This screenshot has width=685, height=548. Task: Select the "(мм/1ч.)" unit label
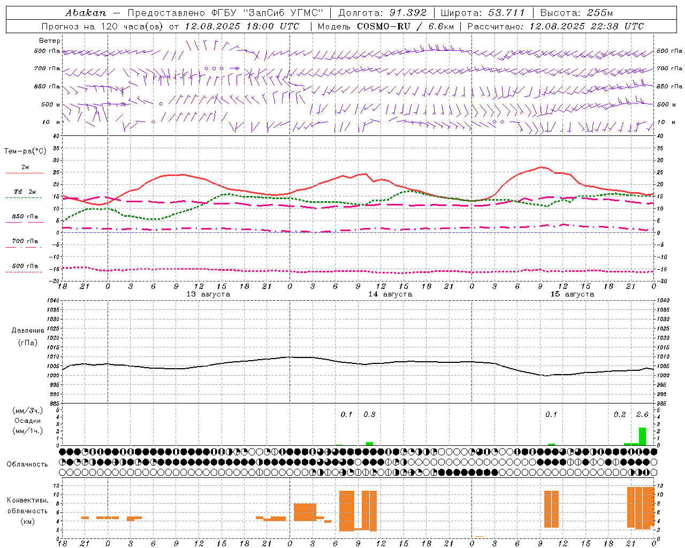[27, 431]
